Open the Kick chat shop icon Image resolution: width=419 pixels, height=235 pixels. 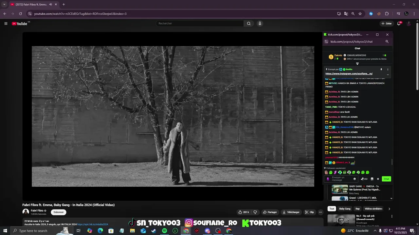click(x=372, y=179)
